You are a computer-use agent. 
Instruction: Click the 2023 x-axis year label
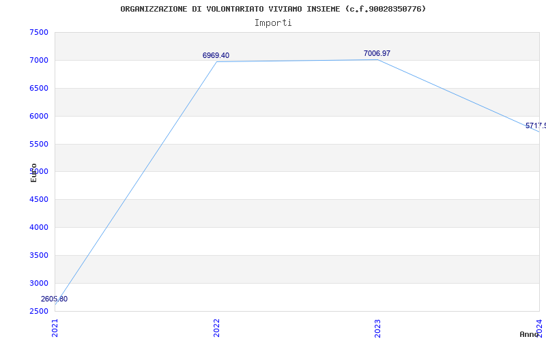pyautogui.click(x=378, y=328)
